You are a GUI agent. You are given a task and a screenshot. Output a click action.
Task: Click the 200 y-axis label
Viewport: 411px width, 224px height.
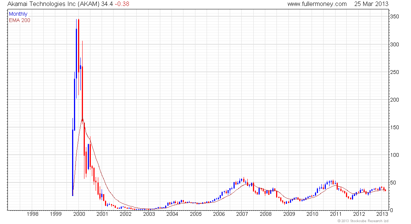pos(395,100)
